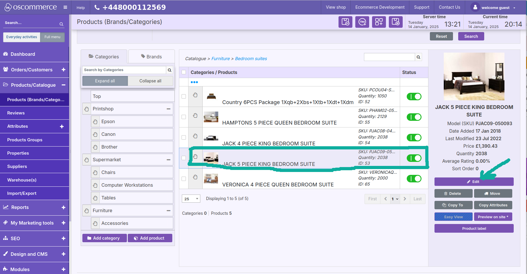Click the Delete button
The width and height of the screenshot is (527, 274).
coord(453,193)
